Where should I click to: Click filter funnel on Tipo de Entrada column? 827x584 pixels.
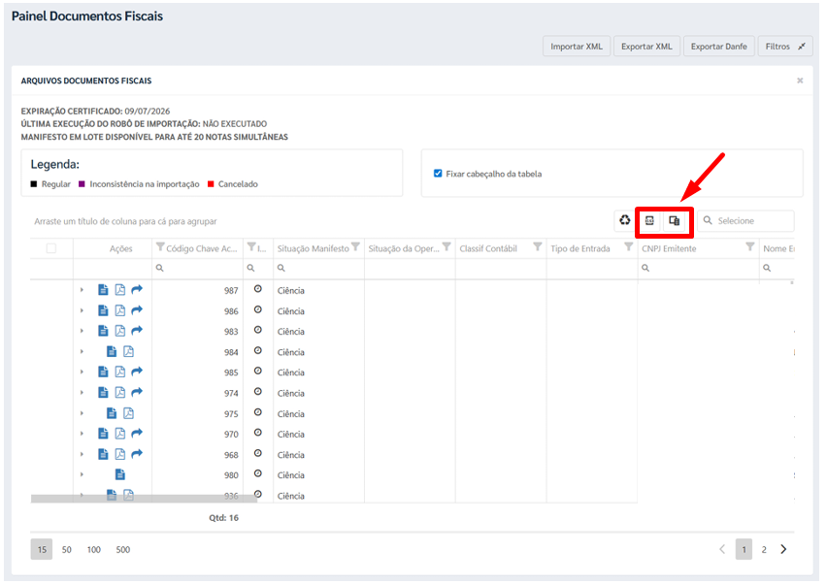click(x=629, y=247)
